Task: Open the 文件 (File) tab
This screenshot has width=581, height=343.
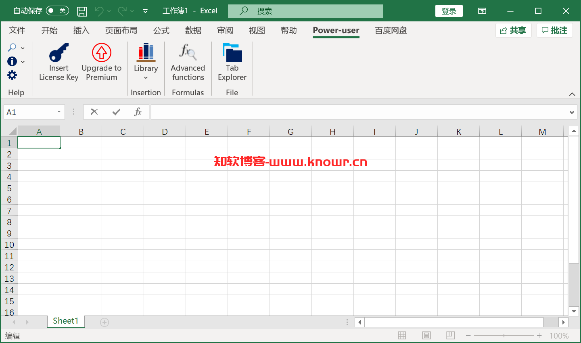Action: point(17,30)
